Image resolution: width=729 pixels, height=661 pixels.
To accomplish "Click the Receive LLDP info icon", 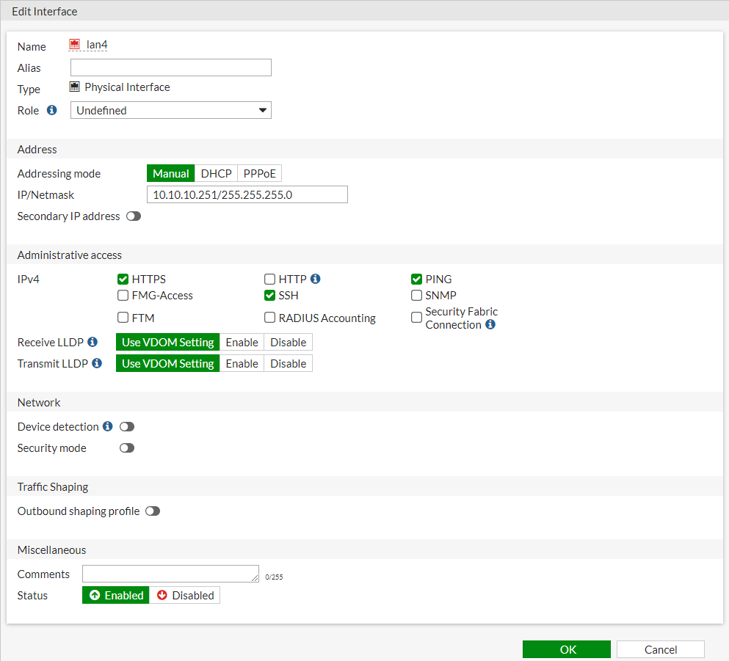I will pyautogui.click(x=93, y=342).
